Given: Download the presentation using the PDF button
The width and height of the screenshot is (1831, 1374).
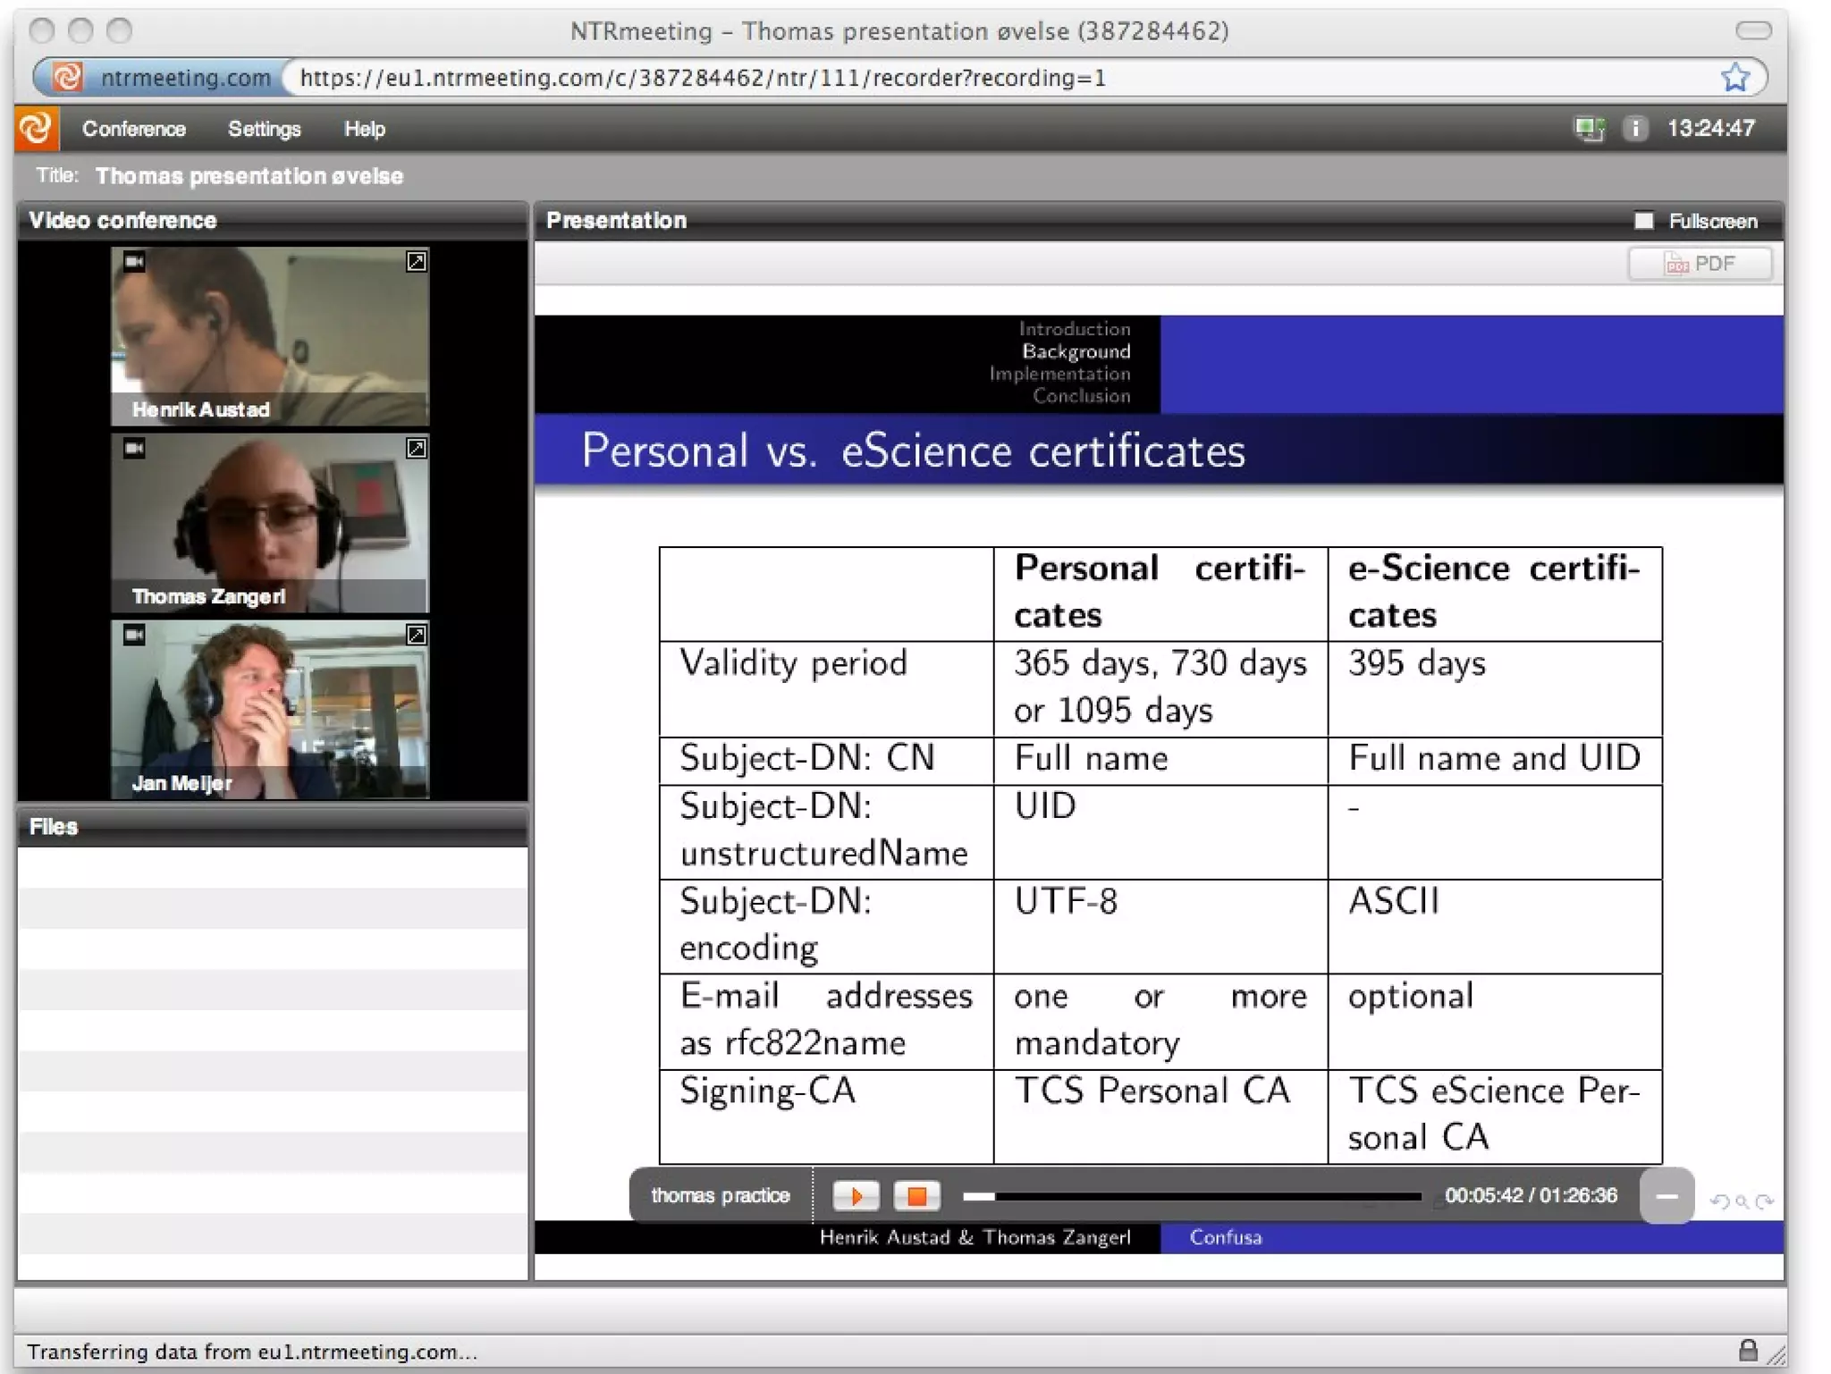Looking at the screenshot, I should pyautogui.click(x=1699, y=264).
